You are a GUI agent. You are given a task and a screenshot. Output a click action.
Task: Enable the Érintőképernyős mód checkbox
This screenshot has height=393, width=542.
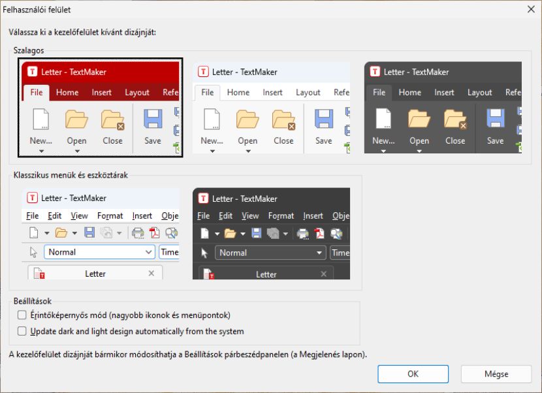[x=22, y=315]
